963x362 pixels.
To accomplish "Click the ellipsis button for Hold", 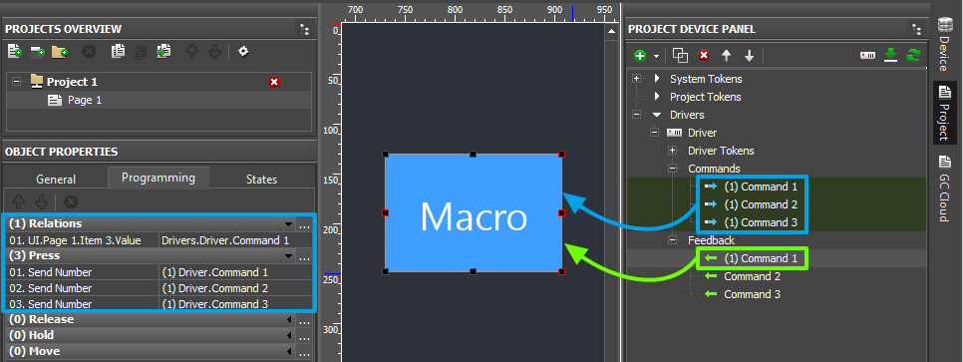I will coord(305,335).
